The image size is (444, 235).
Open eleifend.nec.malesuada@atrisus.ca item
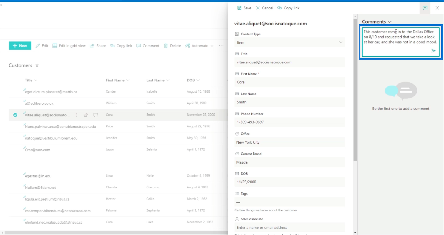[x=54, y=223]
